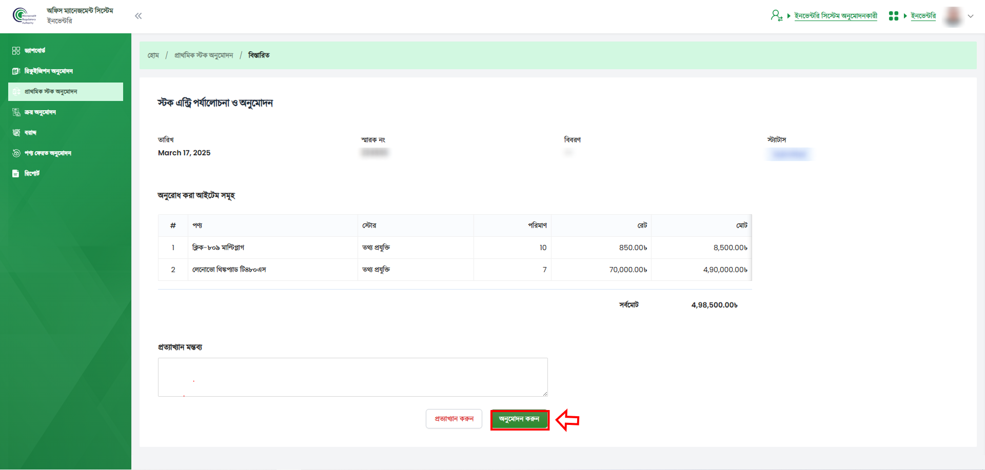Click the four-squares module switcher icon
This screenshot has height=470, width=985.
point(893,16)
